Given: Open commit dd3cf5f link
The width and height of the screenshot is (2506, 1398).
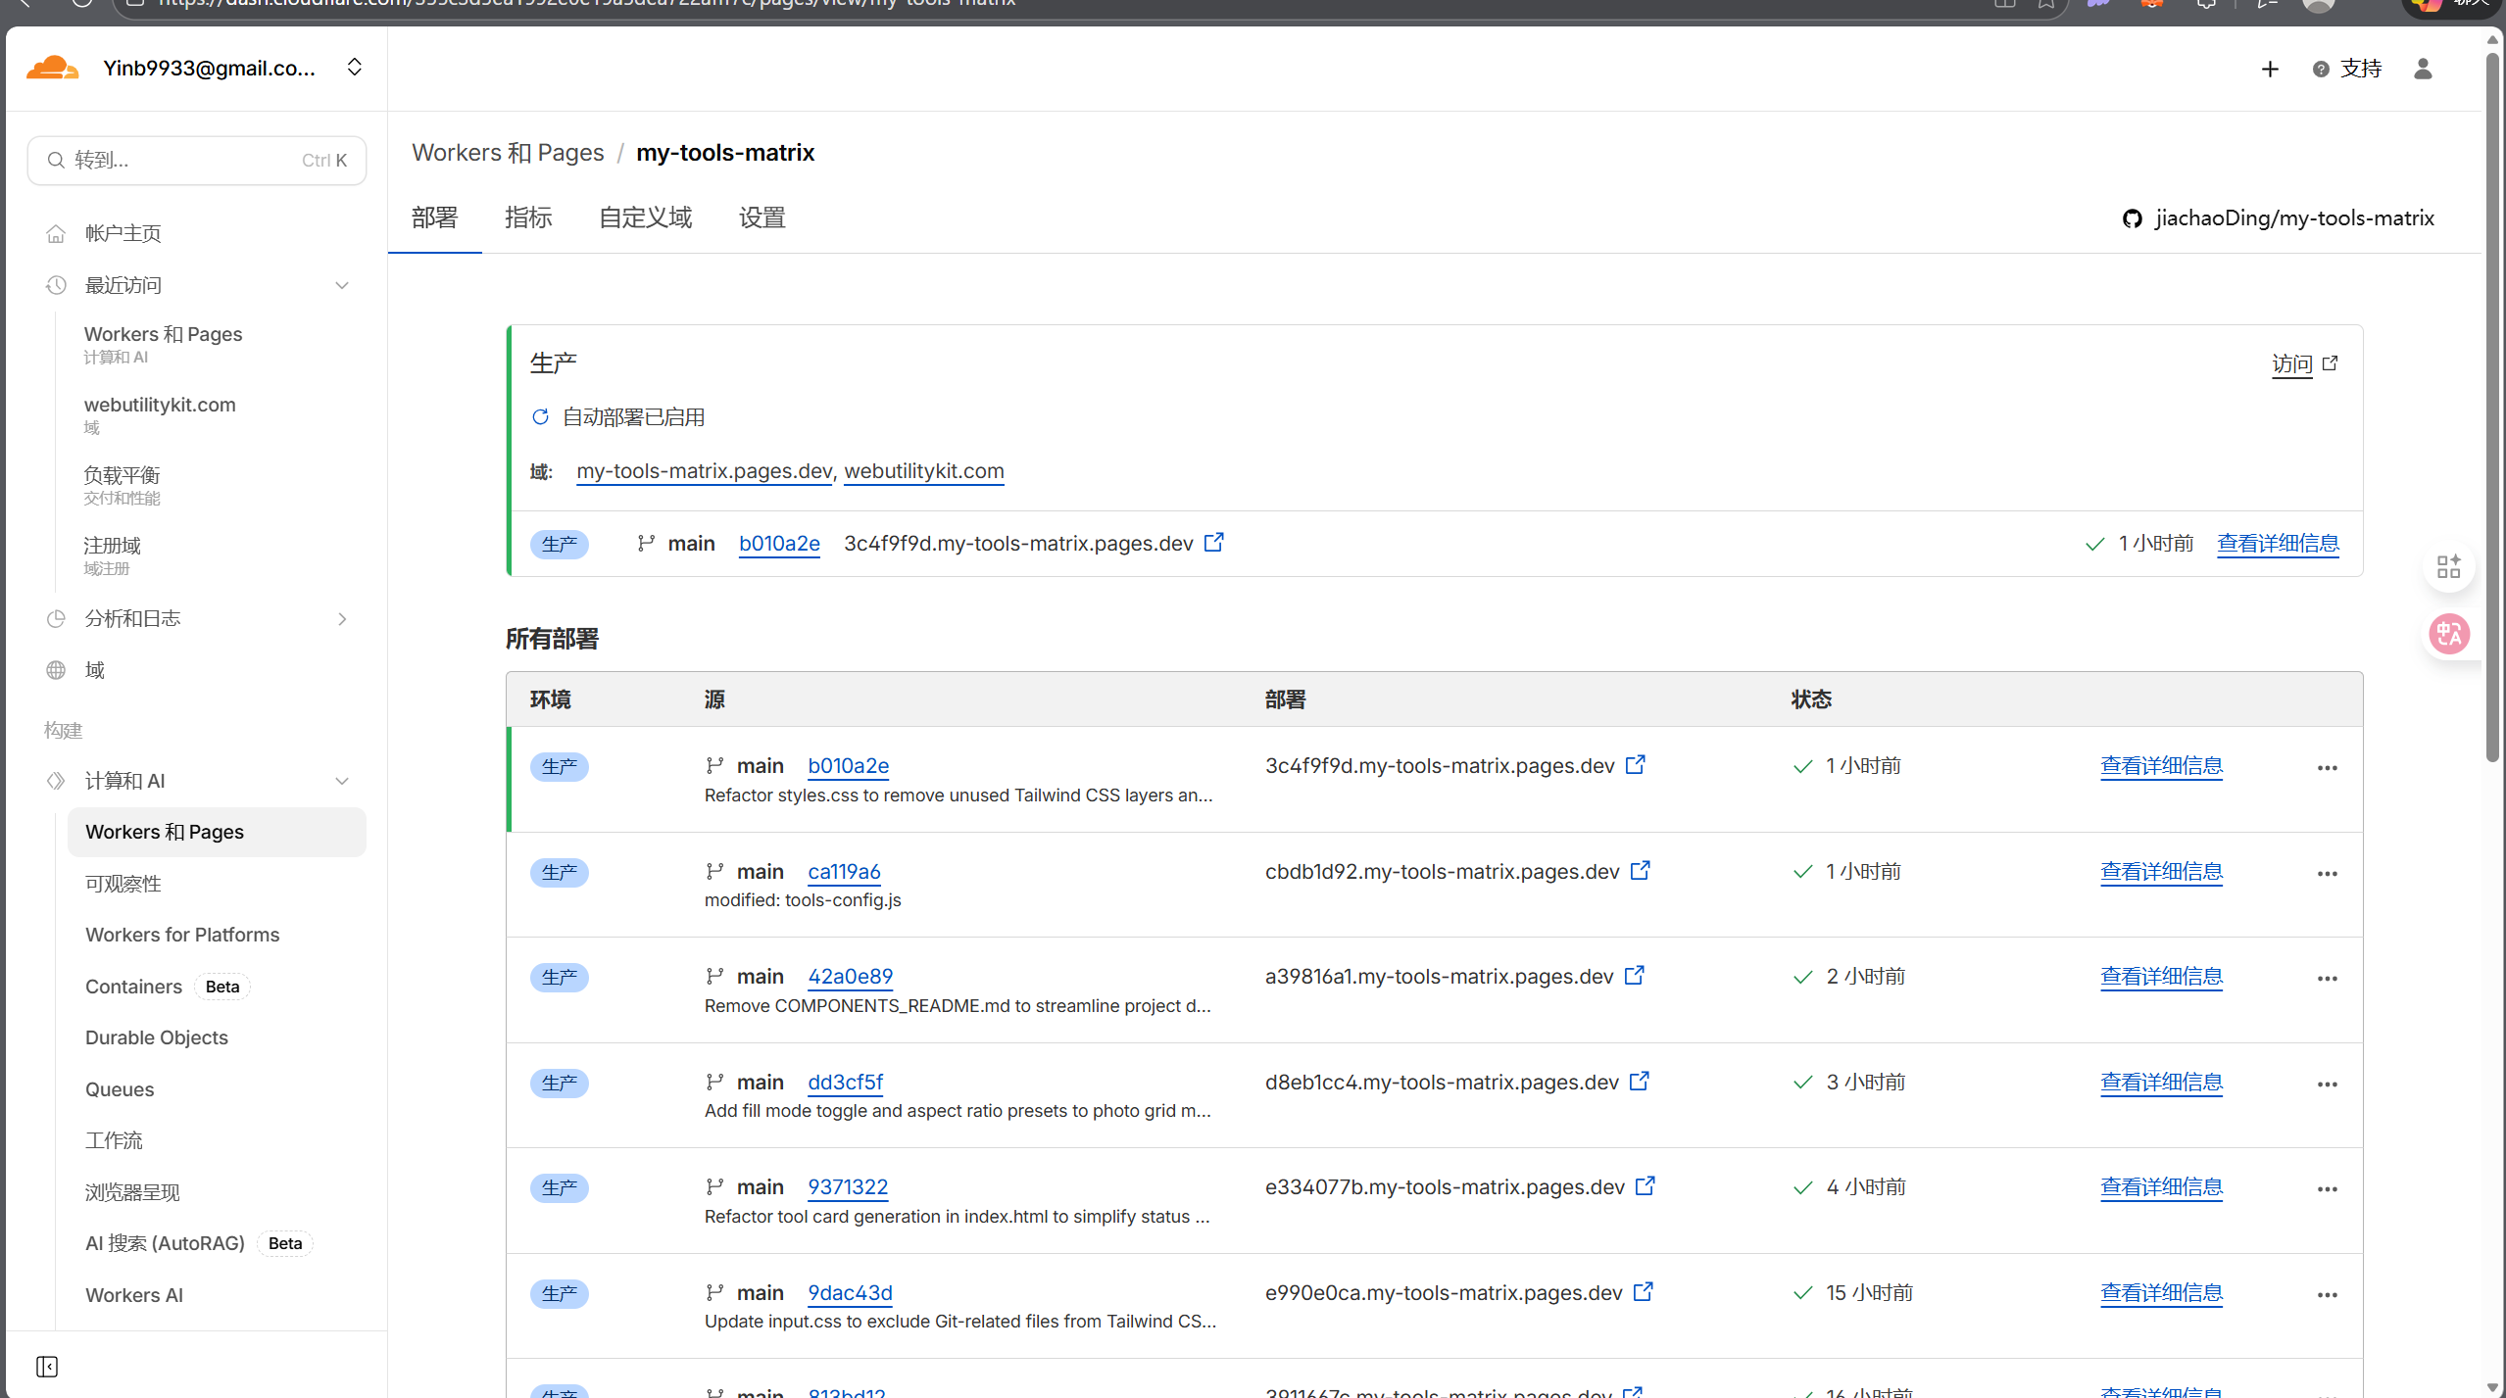Looking at the screenshot, I should click(845, 1083).
